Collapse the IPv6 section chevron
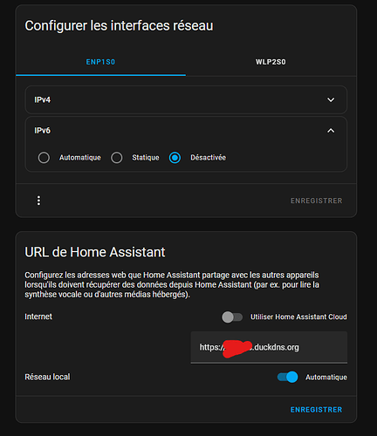The image size is (377, 436). click(x=331, y=131)
